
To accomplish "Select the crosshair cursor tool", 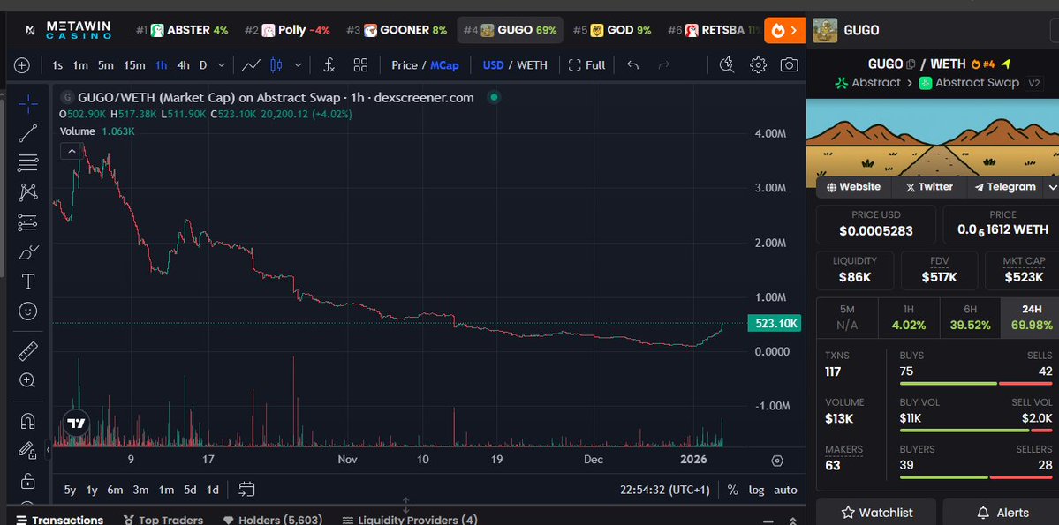I will [x=27, y=103].
